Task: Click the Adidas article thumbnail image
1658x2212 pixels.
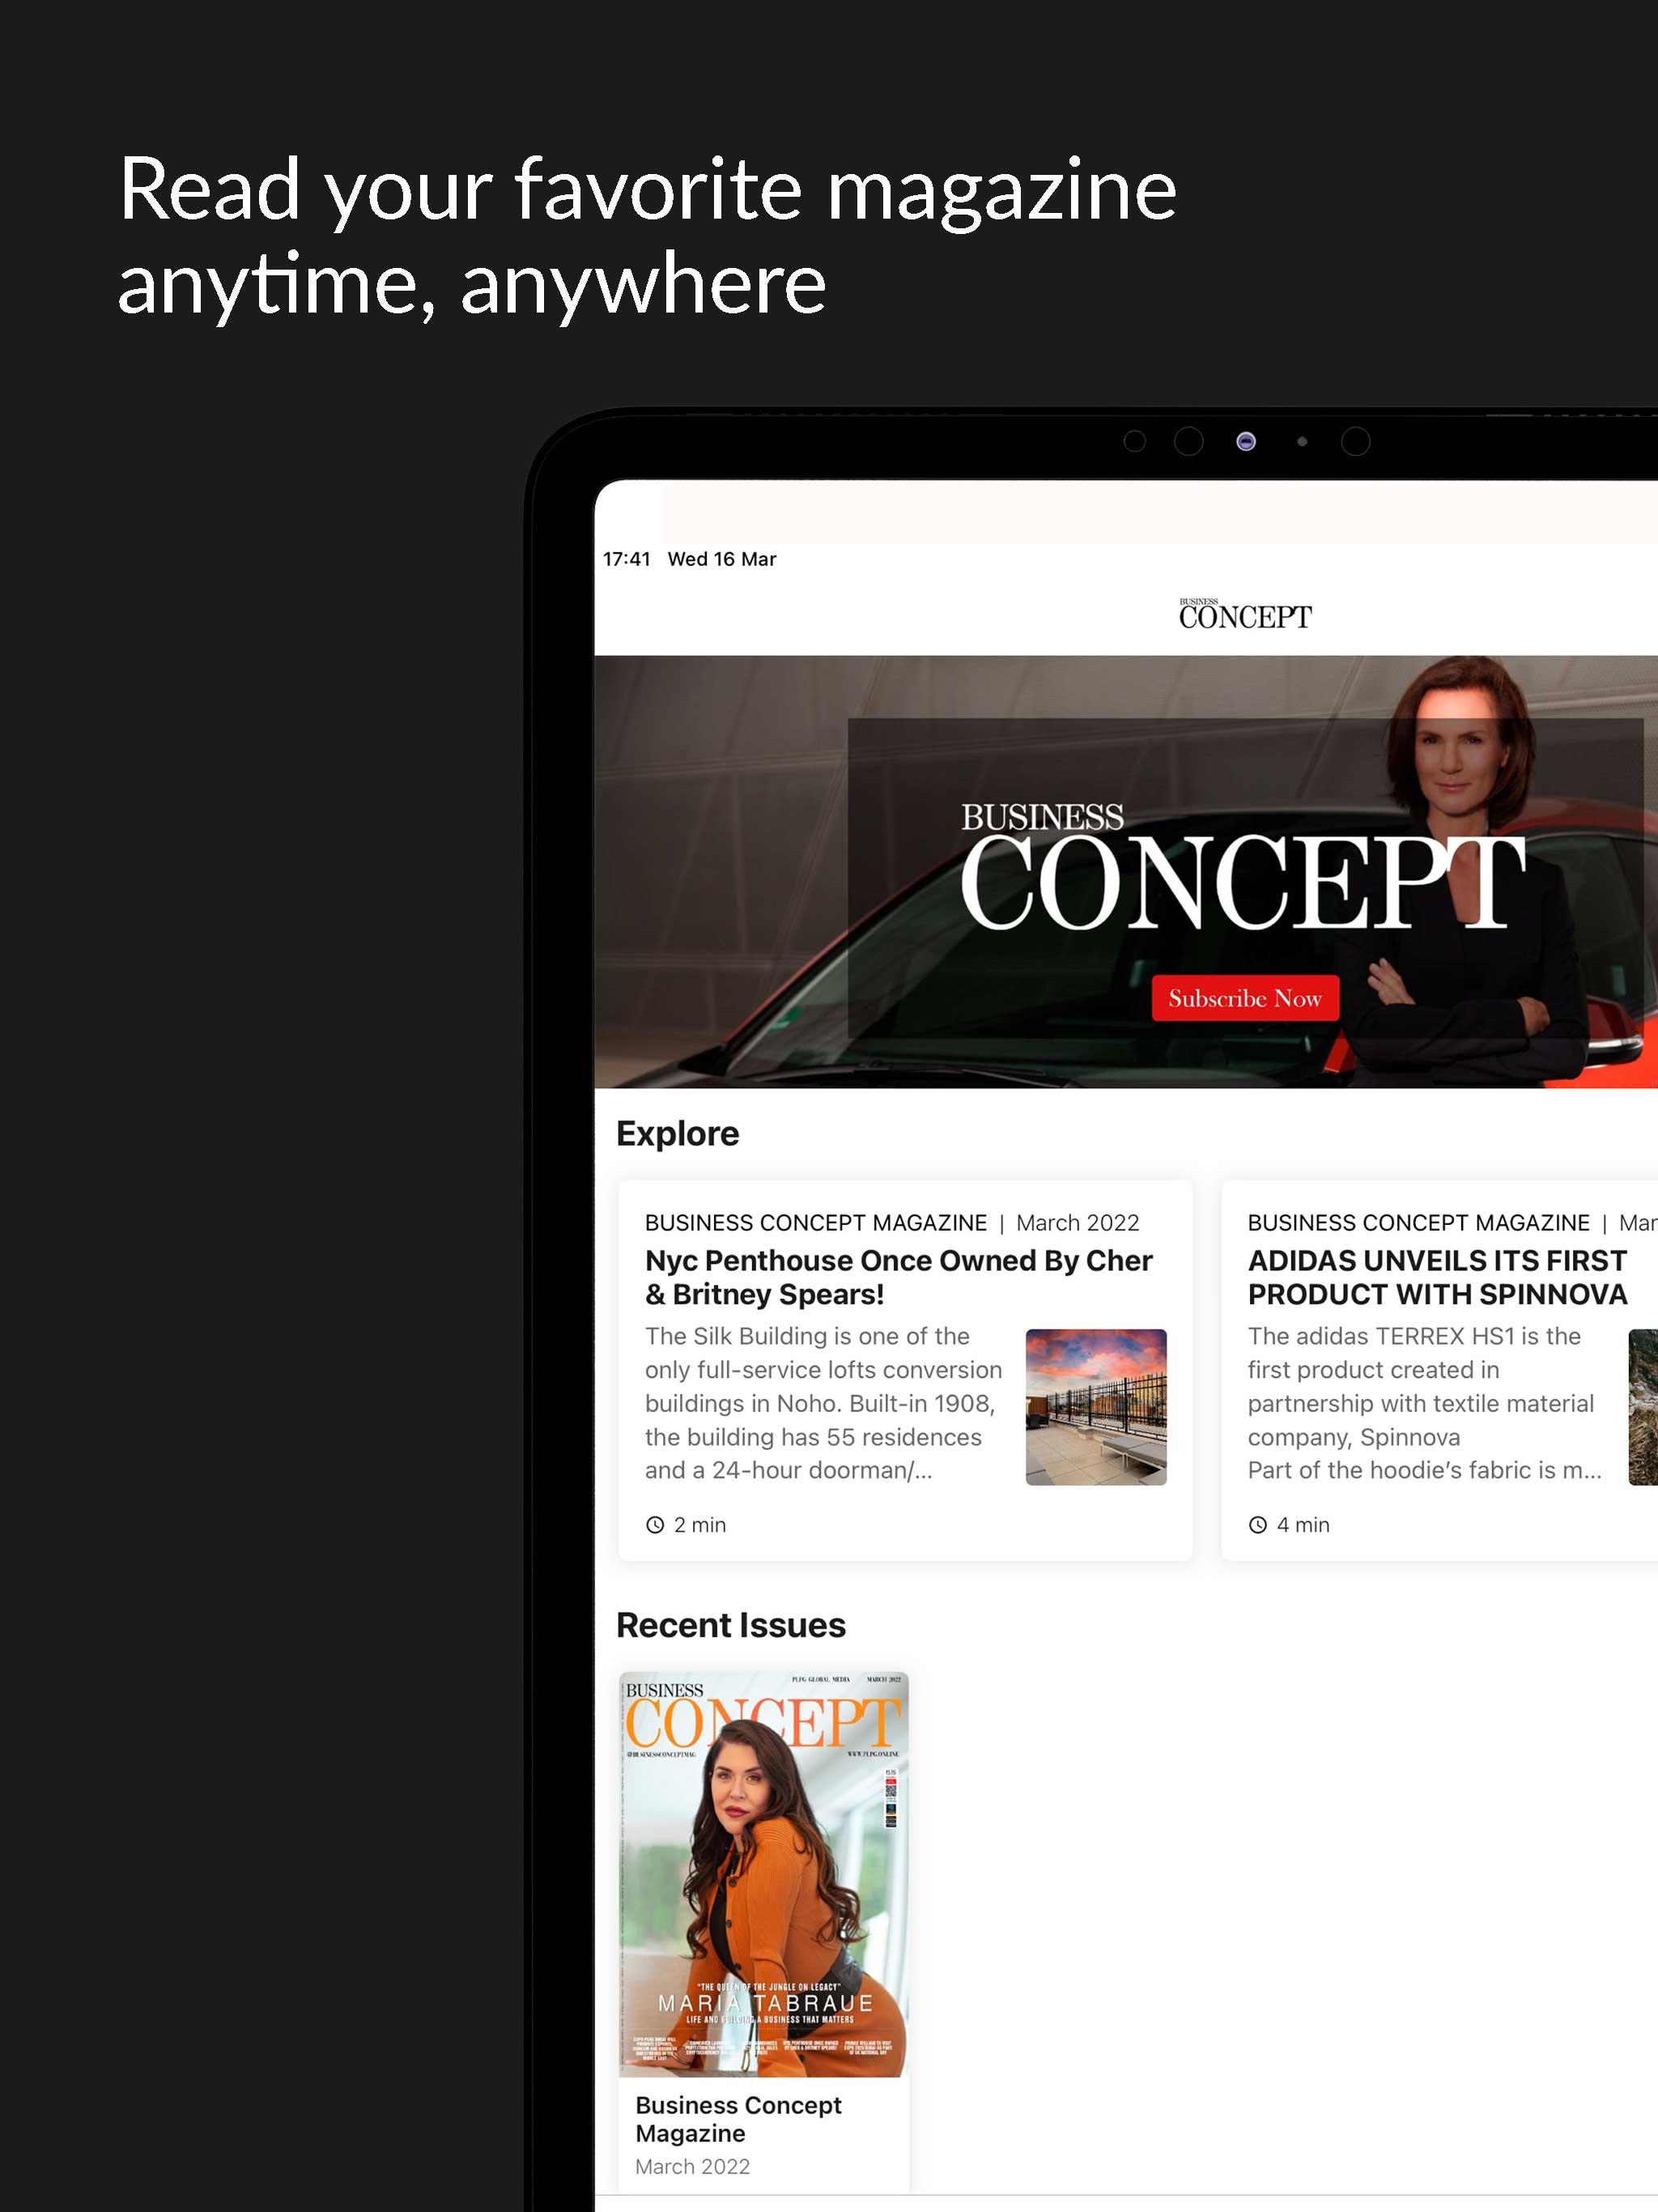Action: pyautogui.click(x=1643, y=1407)
